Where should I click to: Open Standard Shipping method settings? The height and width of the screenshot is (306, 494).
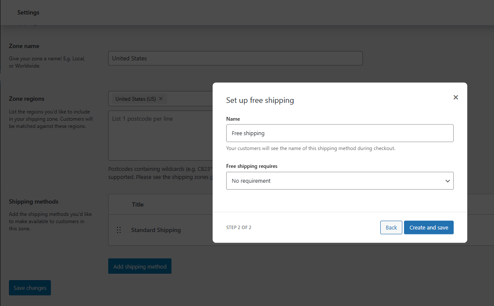(156, 230)
